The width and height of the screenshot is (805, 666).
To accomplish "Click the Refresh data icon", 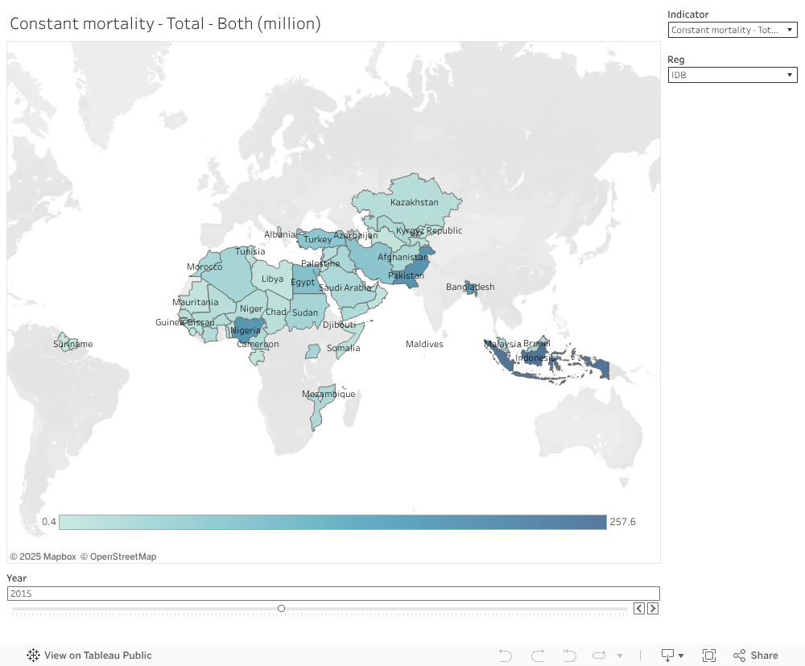I will pyautogui.click(x=601, y=656).
